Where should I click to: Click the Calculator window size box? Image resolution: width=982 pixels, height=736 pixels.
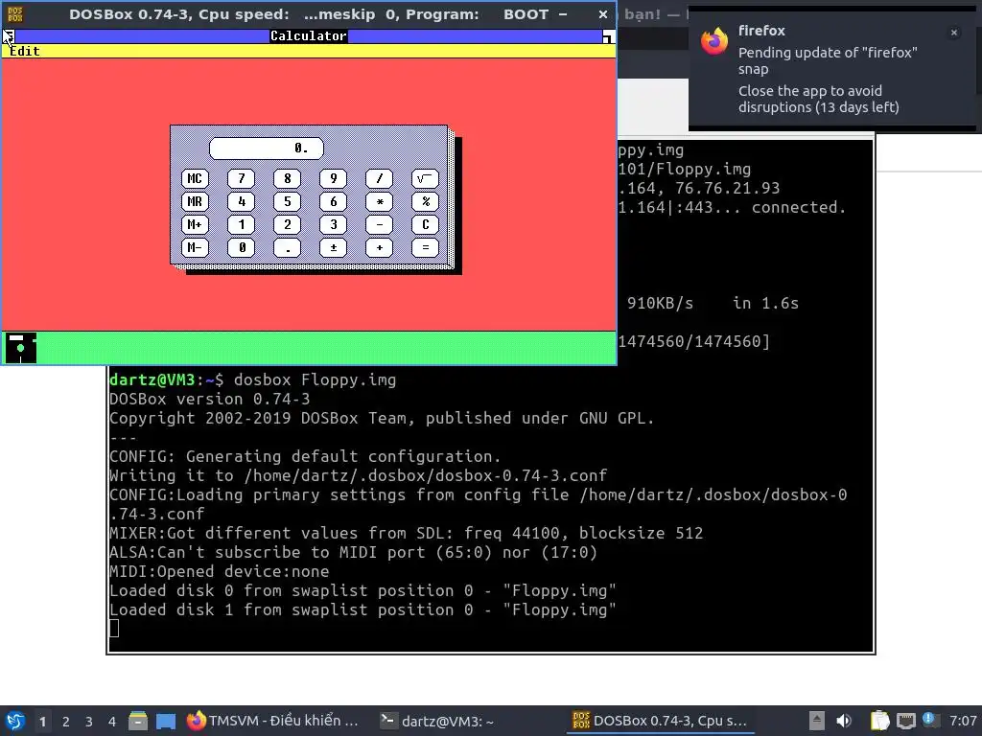coord(607,37)
